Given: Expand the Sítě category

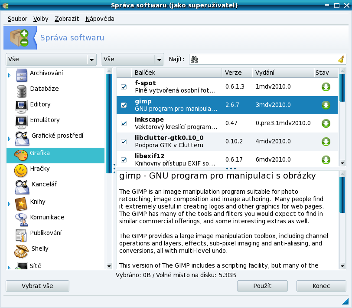Looking at the screenshot, I should point(9,268).
